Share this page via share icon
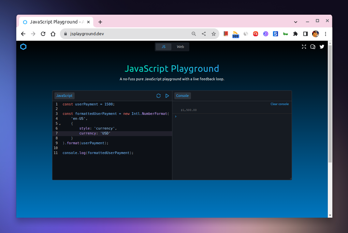This screenshot has height=233, width=348. (x=204, y=34)
